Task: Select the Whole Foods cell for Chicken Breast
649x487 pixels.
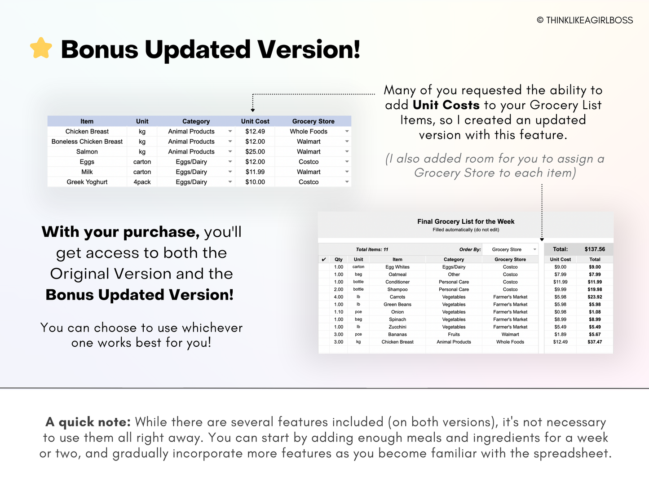Action: coord(308,131)
